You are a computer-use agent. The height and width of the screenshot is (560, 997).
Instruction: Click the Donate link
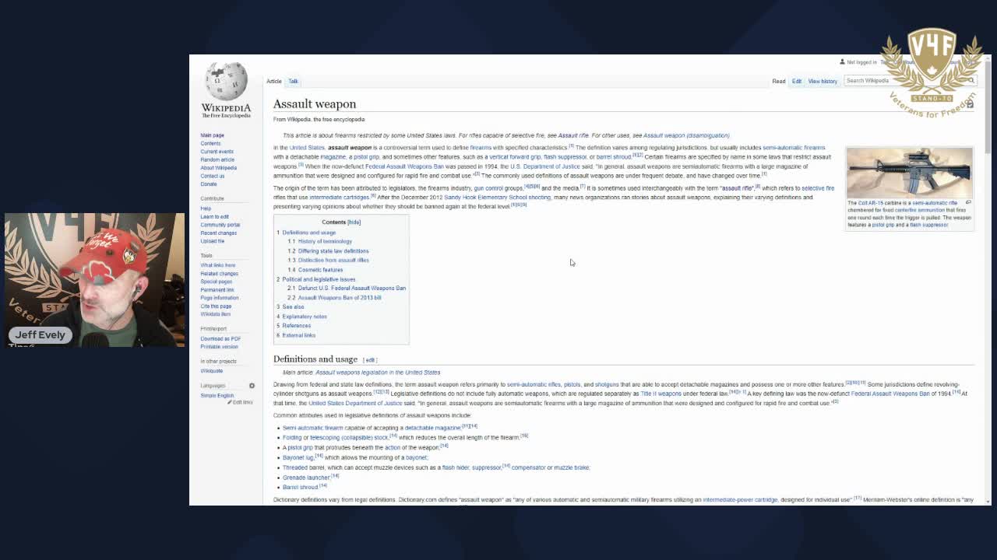pos(208,184)
